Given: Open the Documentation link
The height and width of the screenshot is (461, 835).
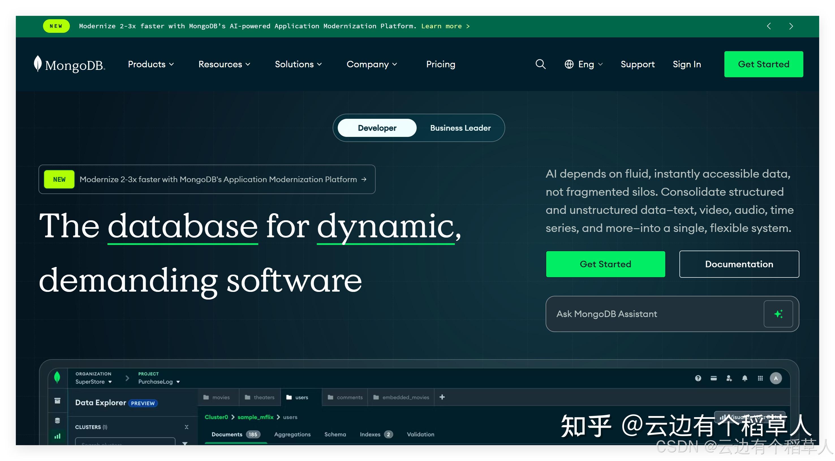Looking at the screenshot, I should coord(739,264).
